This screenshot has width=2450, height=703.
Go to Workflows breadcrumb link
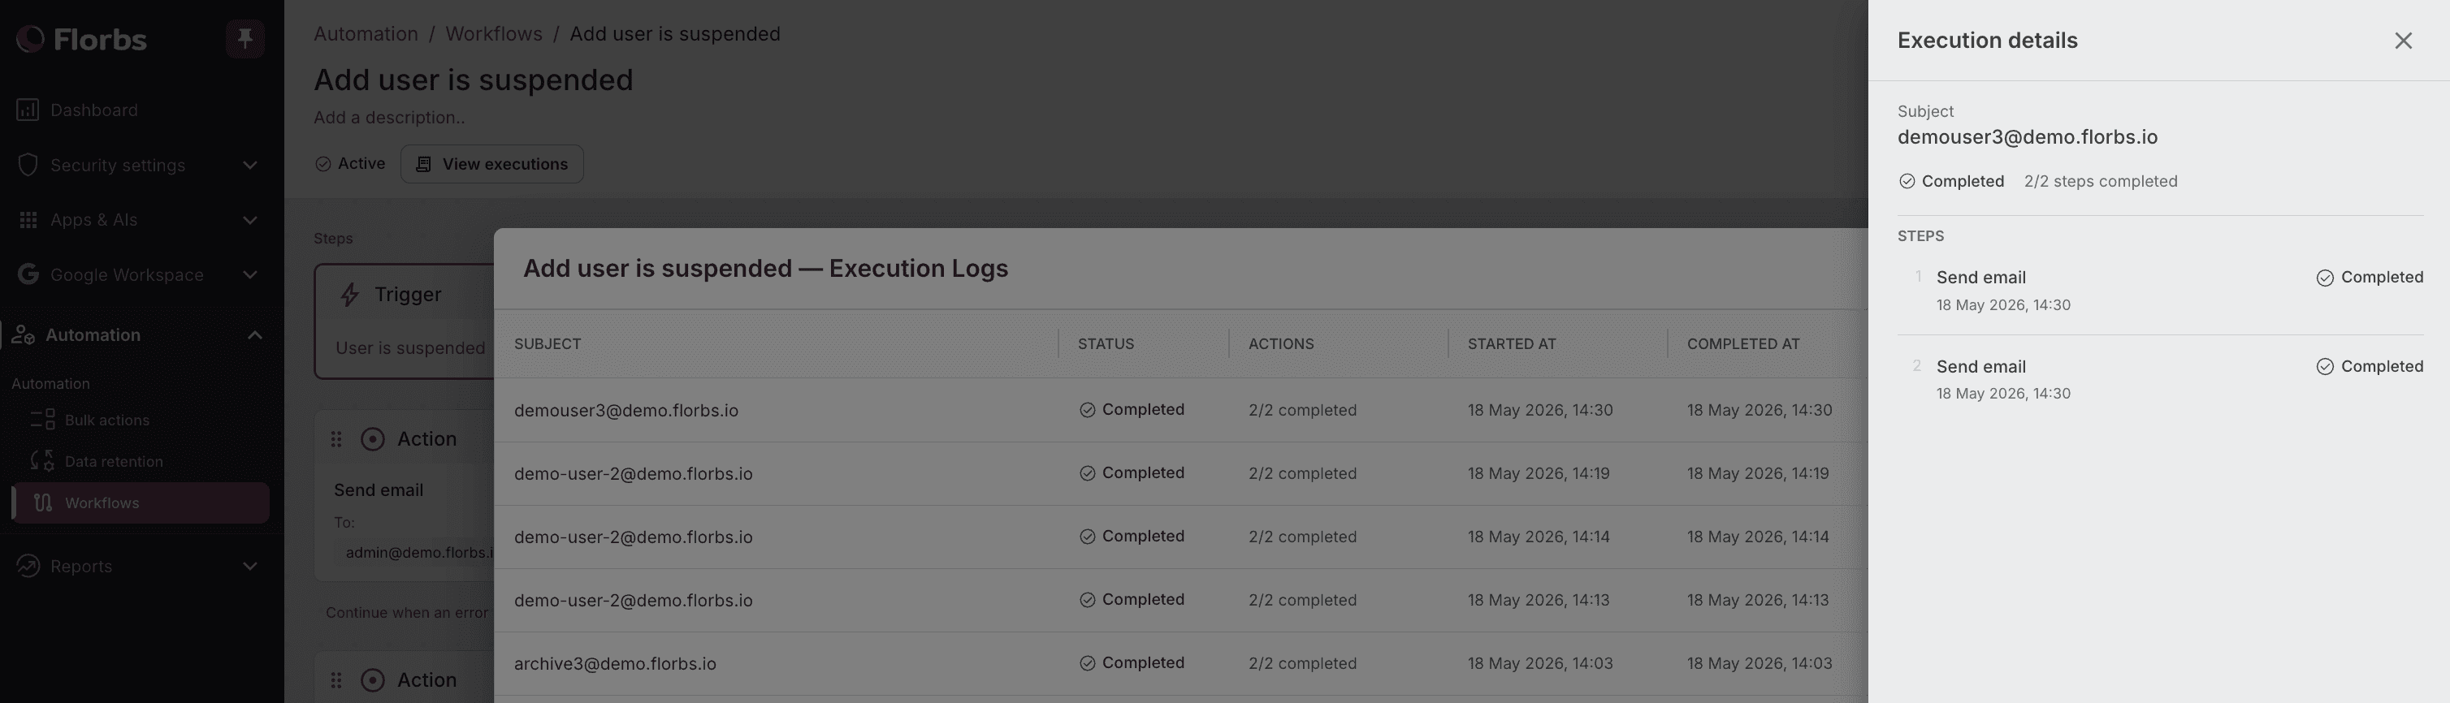pos(494,34)
